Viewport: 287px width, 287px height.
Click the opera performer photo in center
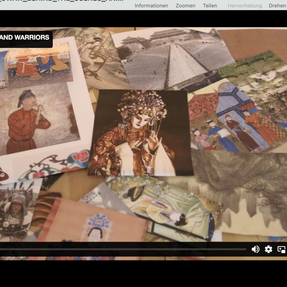(x=140, y=133)
